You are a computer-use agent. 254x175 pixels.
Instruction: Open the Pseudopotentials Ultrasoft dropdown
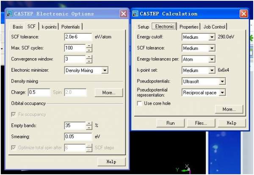point(222,81)
